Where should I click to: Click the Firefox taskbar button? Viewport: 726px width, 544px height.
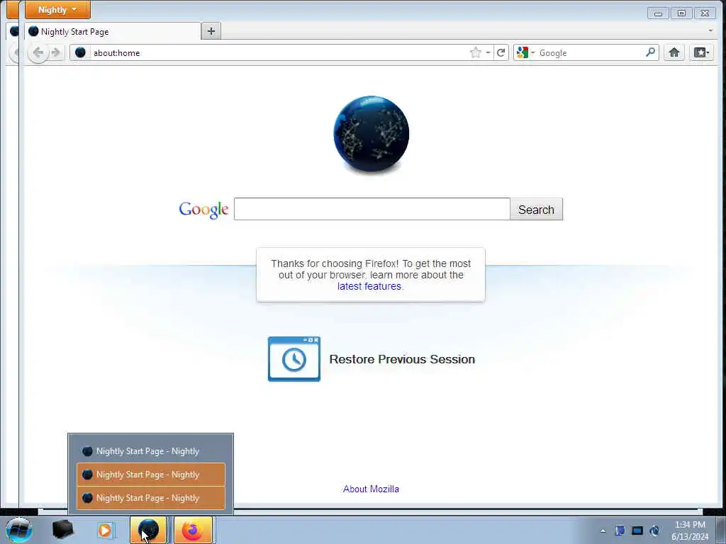[x=193, y=530]
